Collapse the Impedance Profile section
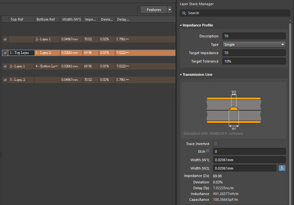The width and height of the screenshot is (294, 205). coord(181,25)
